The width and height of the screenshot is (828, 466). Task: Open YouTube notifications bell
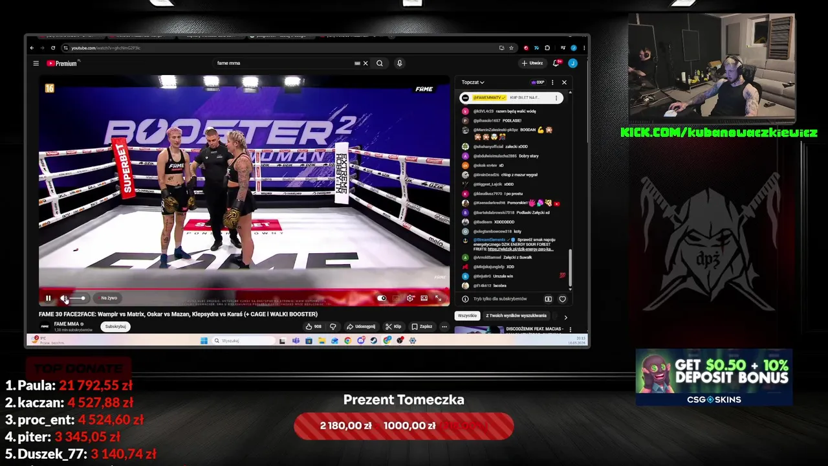(x=556, y=63)
